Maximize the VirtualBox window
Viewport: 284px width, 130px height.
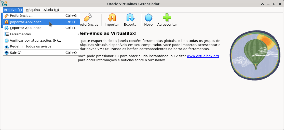pyautogui.click(x=274, y=4)
